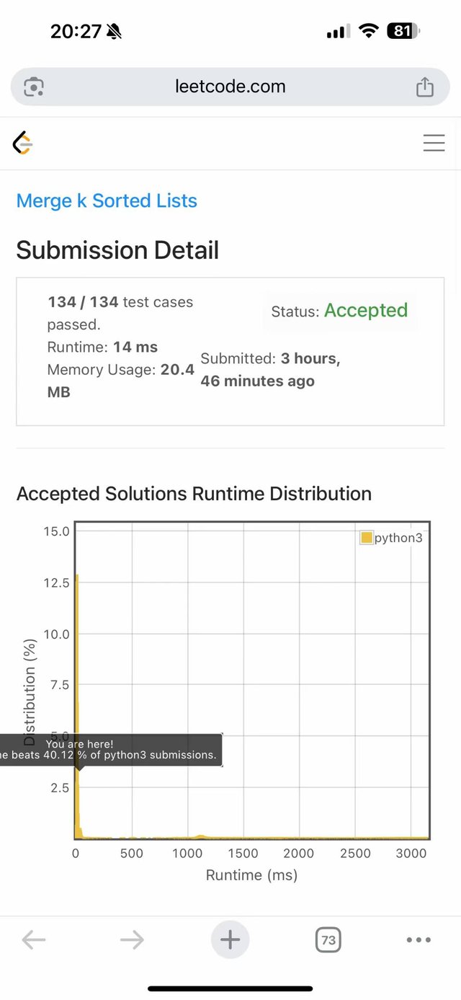Screen dimensions: 461x1000
Task: Tap the silent mode bell icon
Action: pos(114,31)
